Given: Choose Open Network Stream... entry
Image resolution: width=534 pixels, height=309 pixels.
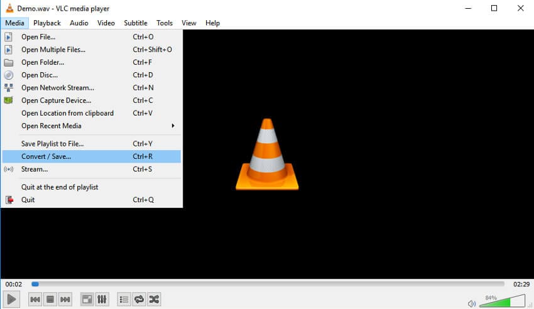Looking at the screenshot, I should point(91,88).
